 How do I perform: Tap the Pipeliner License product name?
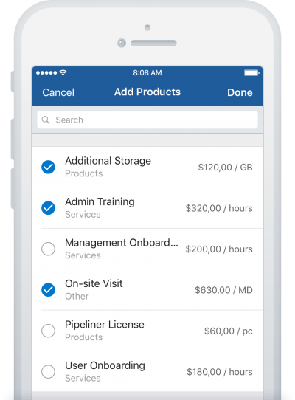coord(105,325)
